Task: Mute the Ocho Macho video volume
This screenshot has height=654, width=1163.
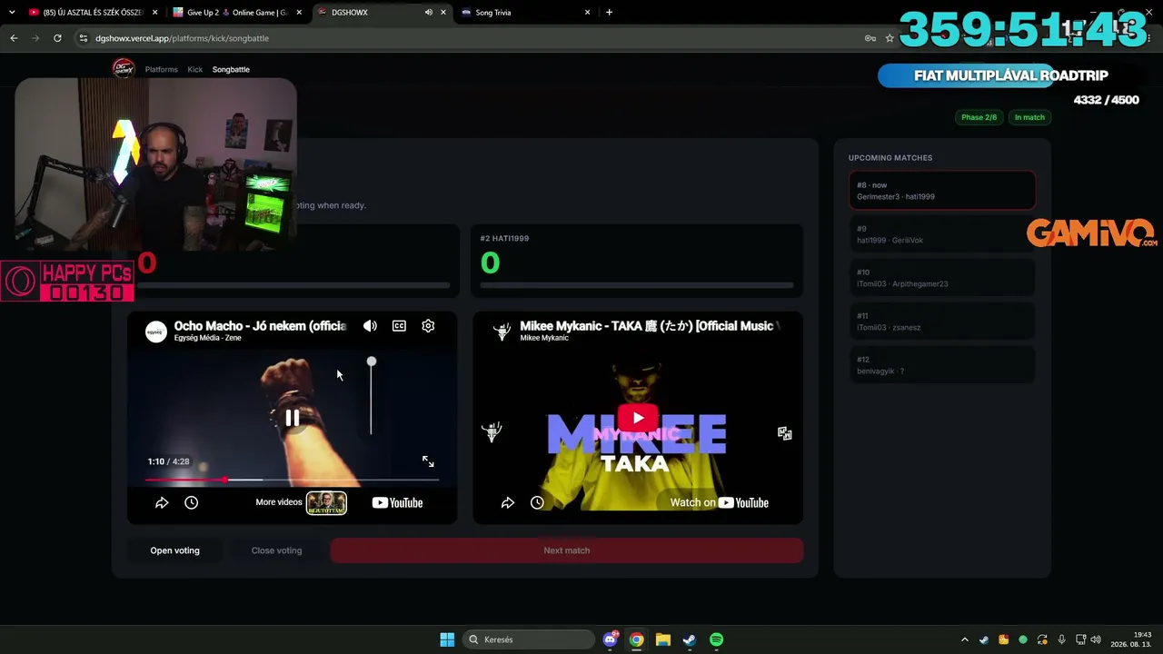Action: tap(370, 326)
